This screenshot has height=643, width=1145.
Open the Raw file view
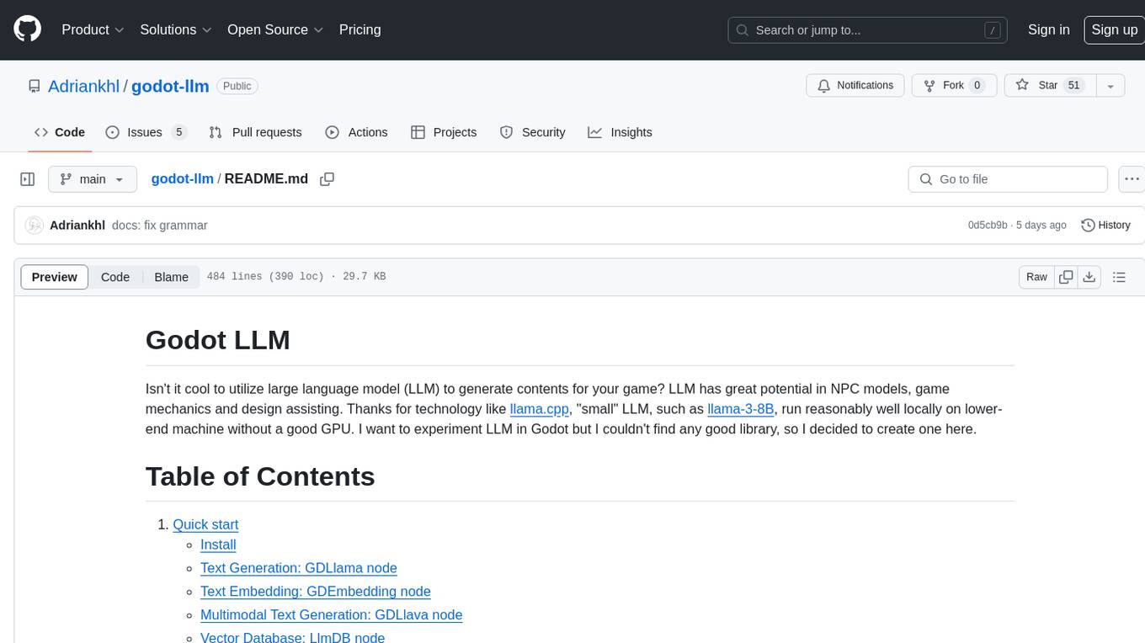click(1036, 277)
